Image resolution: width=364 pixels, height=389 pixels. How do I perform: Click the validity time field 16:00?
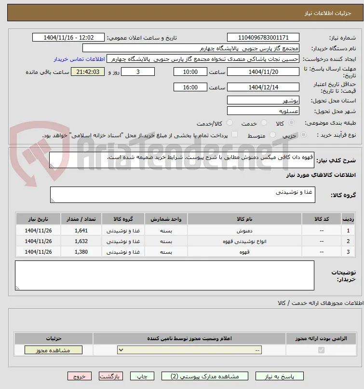(190, 87)
